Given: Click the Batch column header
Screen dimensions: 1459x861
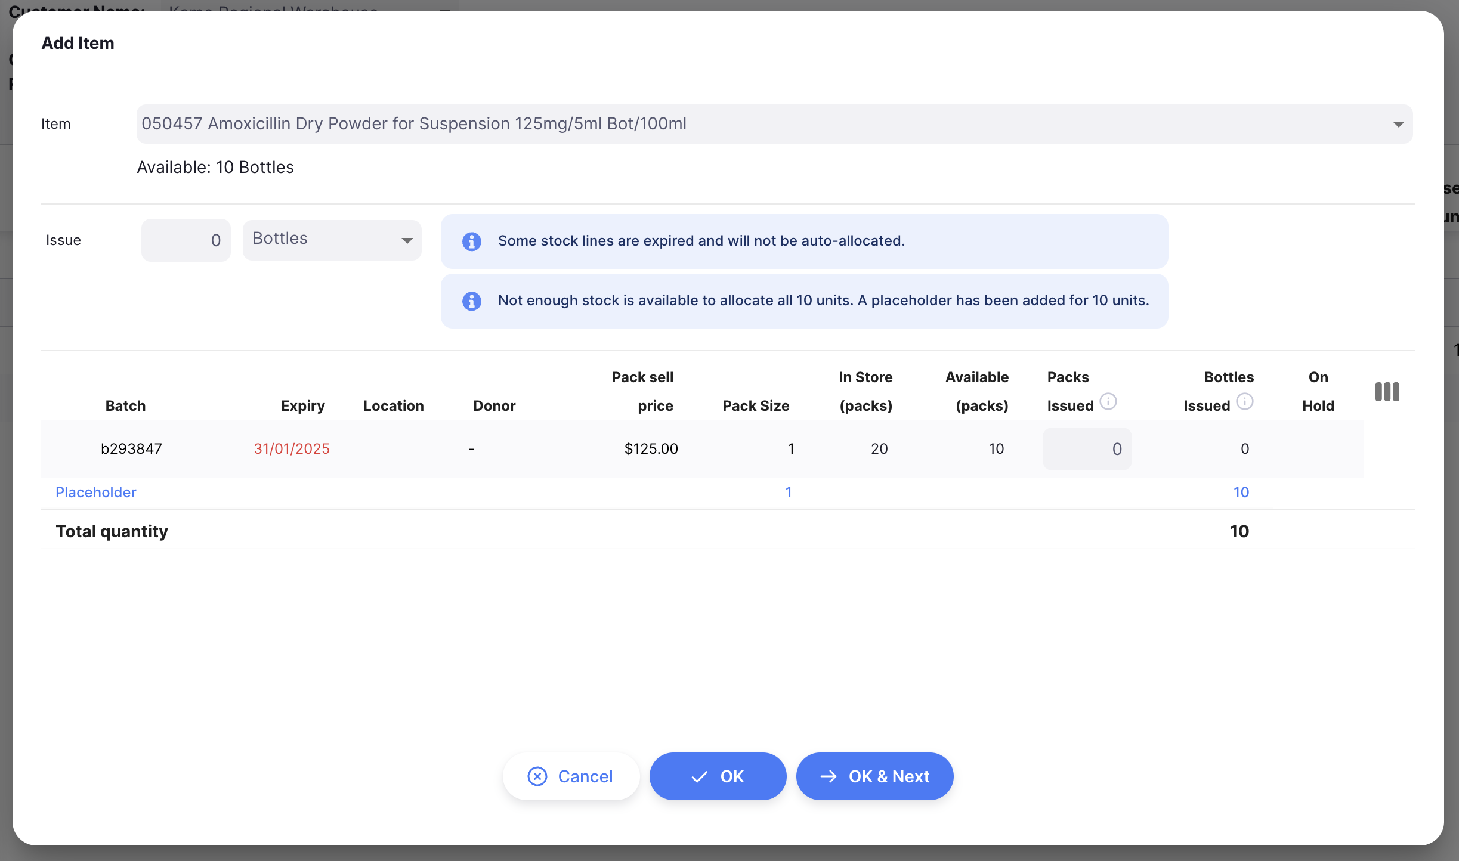Looking at the screenshot, I should (x=125, y=405).
